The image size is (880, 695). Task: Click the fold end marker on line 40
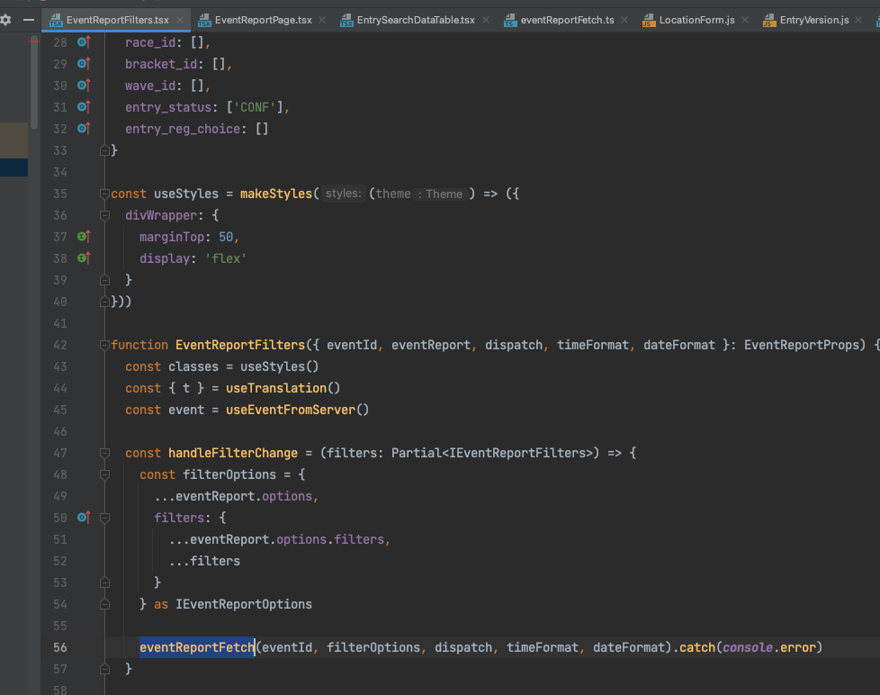click(x=104, y=302)
